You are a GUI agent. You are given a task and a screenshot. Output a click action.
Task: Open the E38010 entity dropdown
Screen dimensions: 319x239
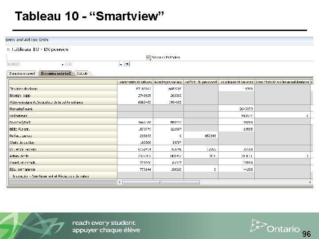point(62,65)
